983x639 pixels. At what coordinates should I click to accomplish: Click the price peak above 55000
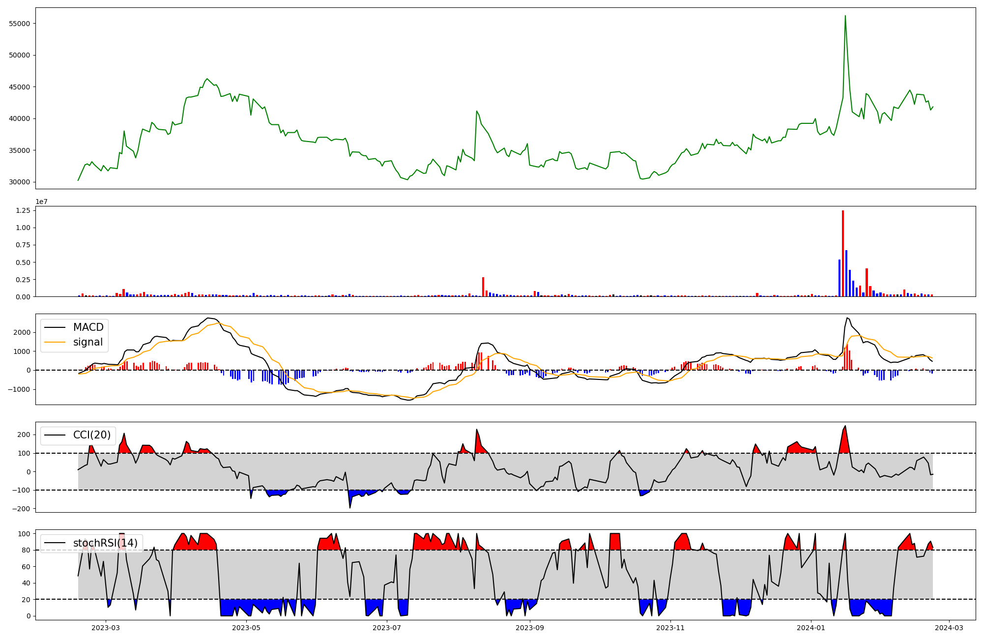(845, 16)
